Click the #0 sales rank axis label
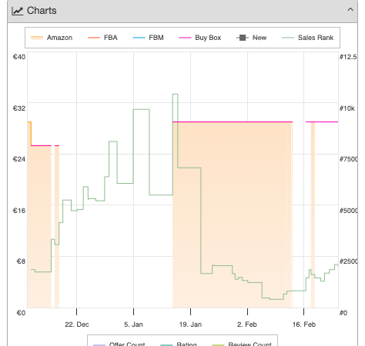Screen dimensions: 365x346 point(343,313)
